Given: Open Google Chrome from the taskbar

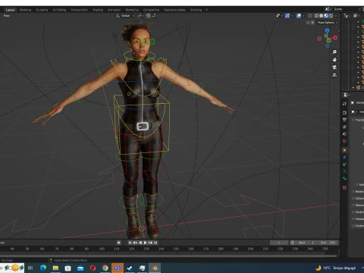Looking at the screenshot, I should [x=105, y=268].
